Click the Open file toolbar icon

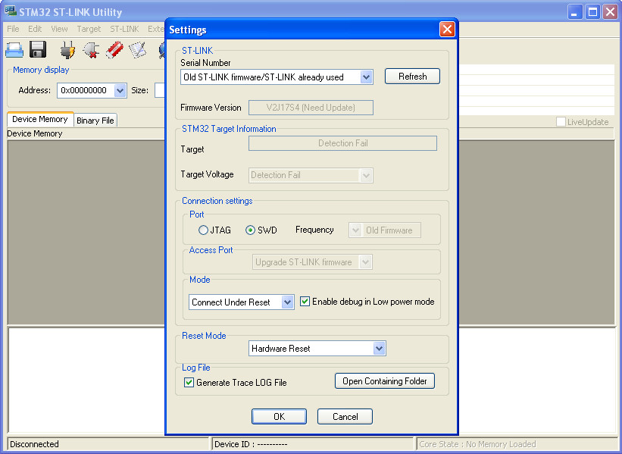[x=14, y=50]
